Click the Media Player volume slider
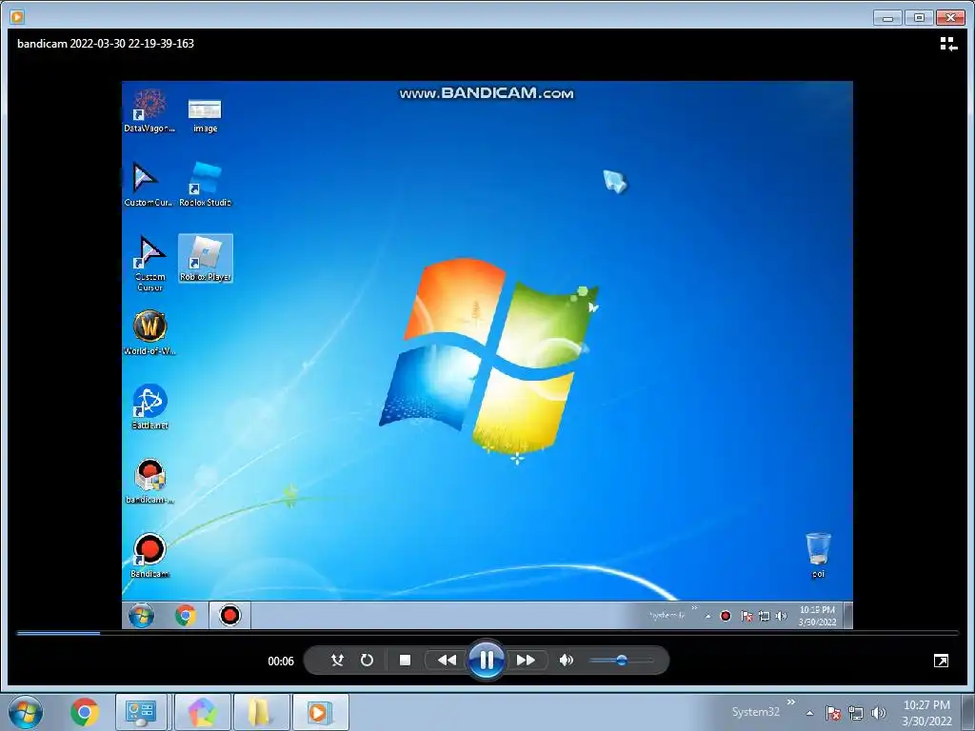Viewport: 975px width, 731px height. [x=621, y=661]
